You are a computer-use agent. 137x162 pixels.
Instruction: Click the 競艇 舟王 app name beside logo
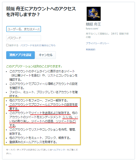coord(93,24)
